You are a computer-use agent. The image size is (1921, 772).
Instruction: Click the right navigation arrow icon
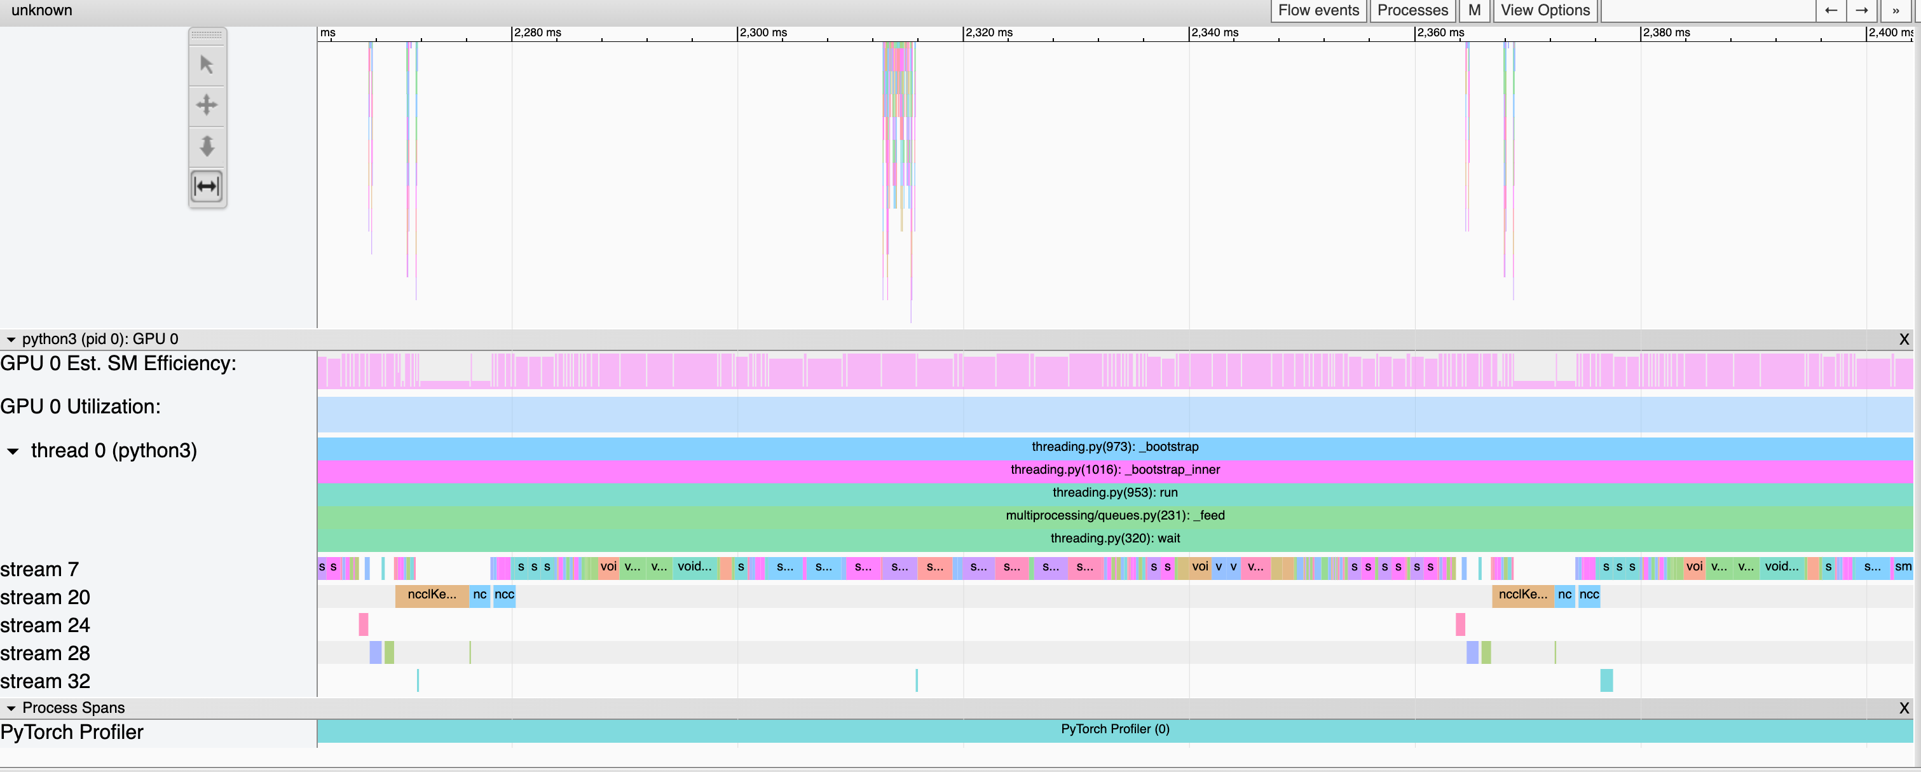pos(1861,10)
